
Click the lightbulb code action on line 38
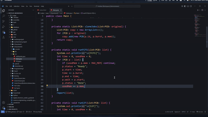[47, 86]
